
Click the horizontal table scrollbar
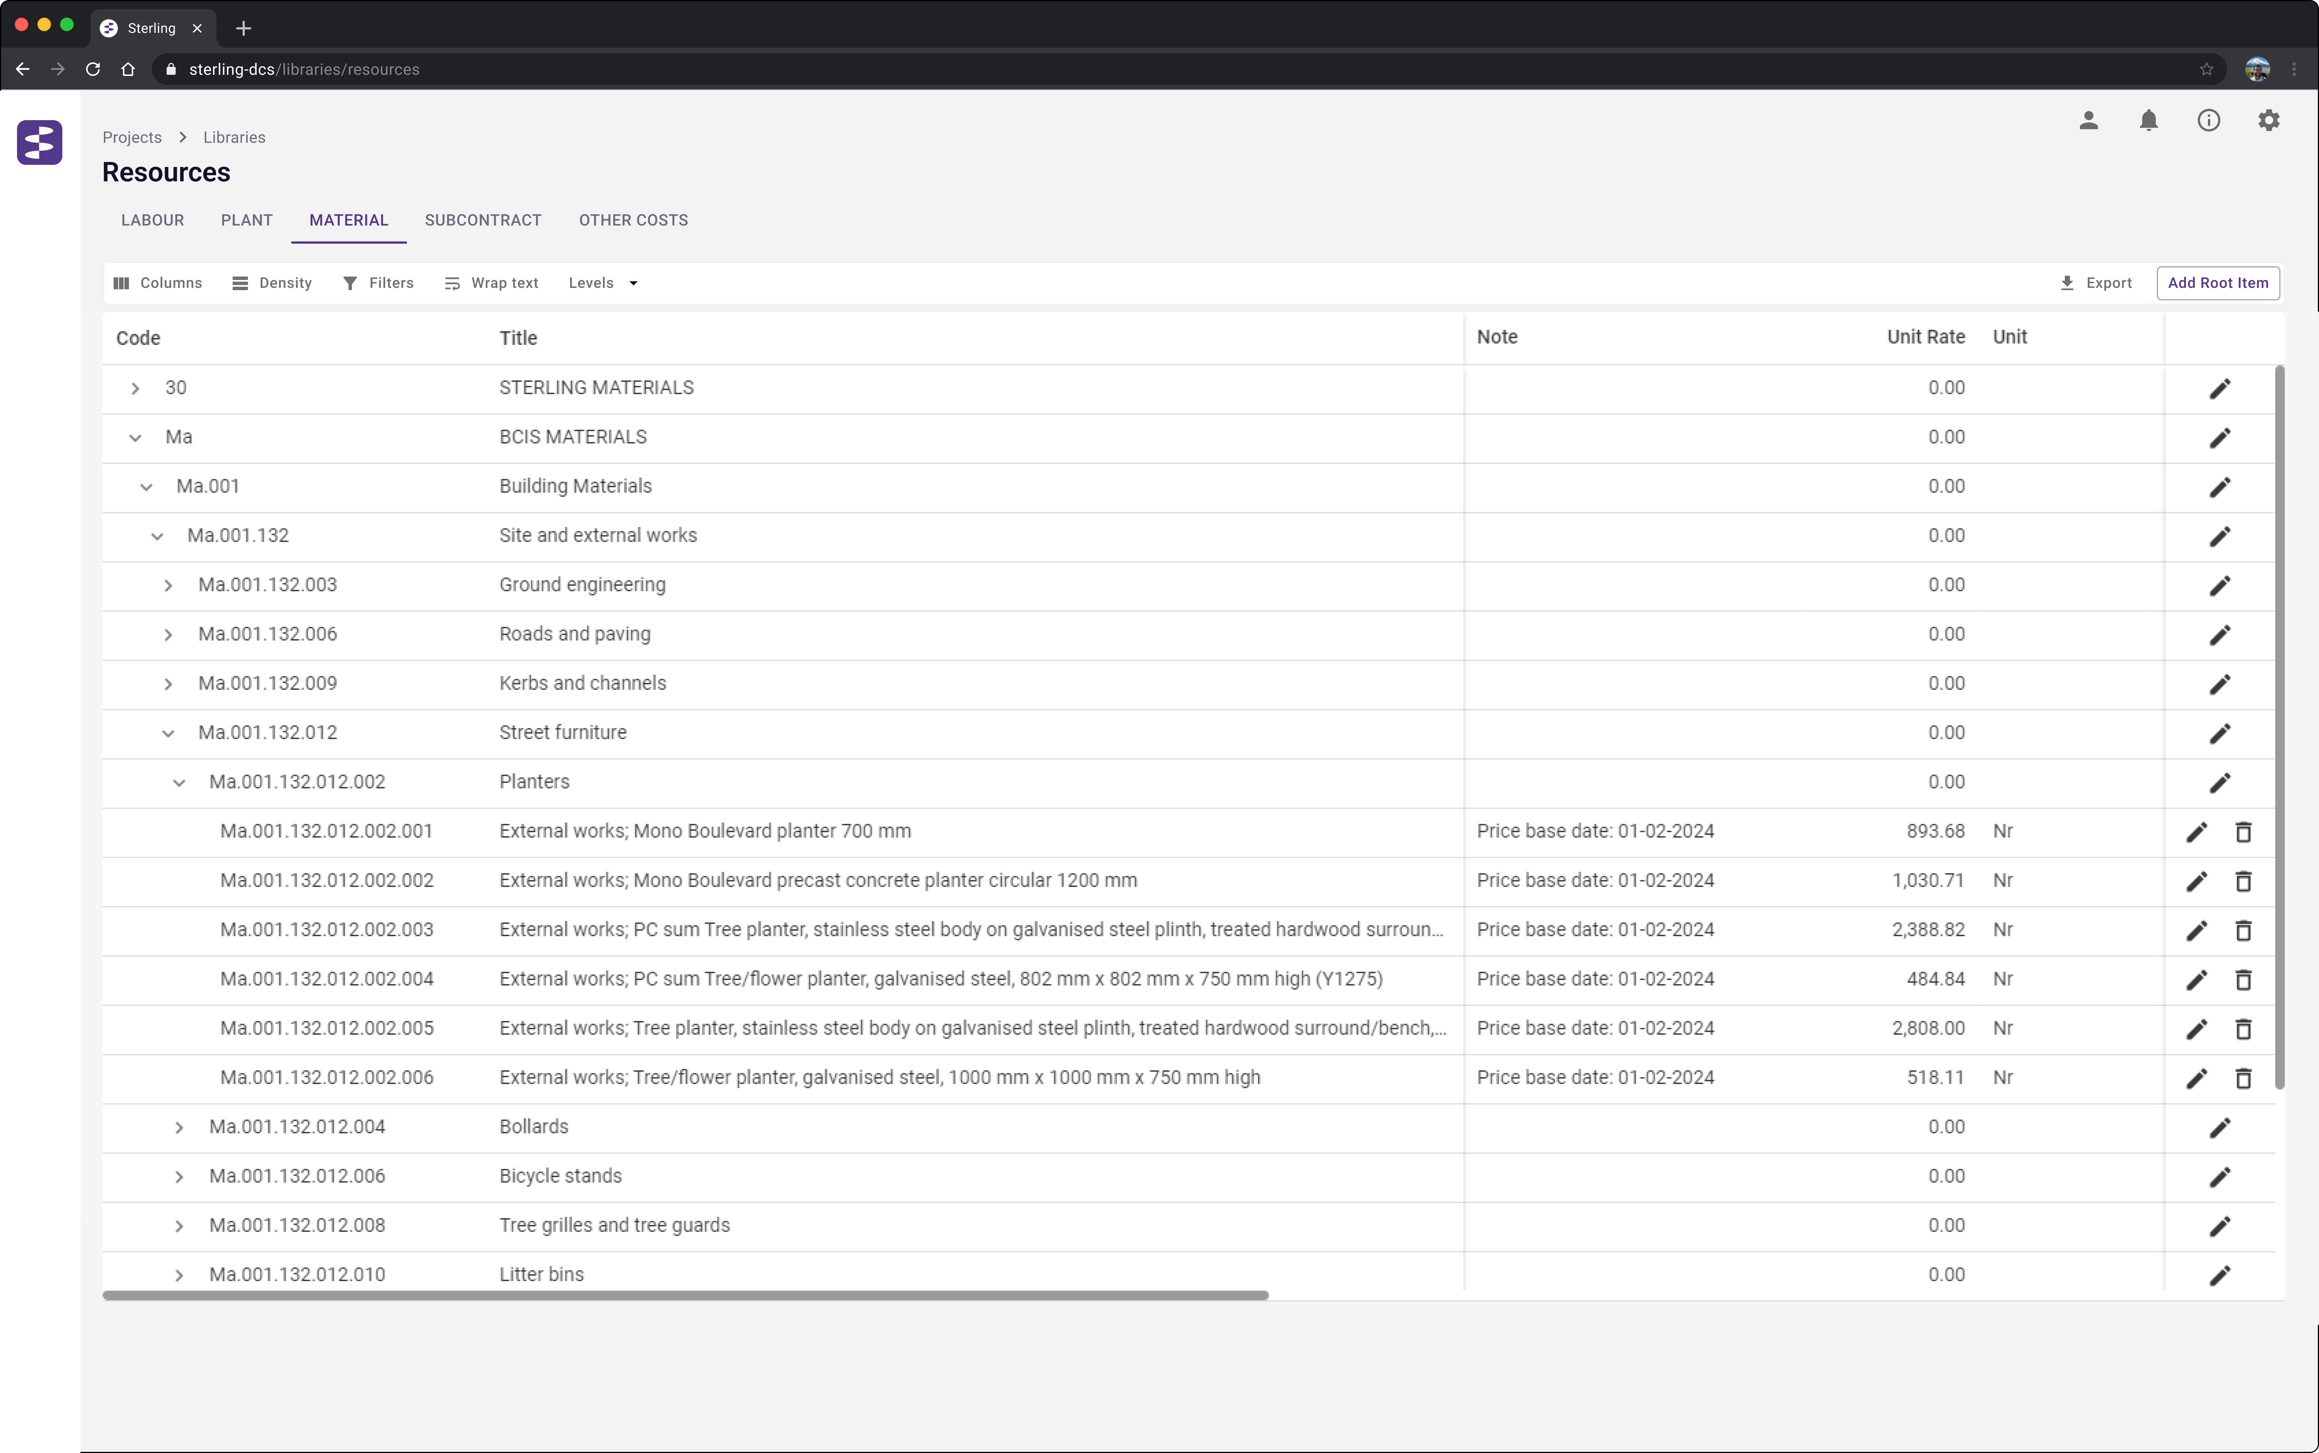coord(685,1295)
